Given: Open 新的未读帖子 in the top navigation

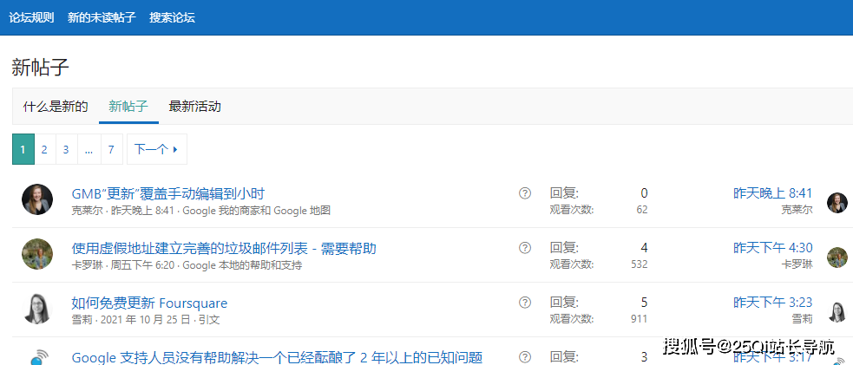Looking at the screenshot, I should [102, 17].
